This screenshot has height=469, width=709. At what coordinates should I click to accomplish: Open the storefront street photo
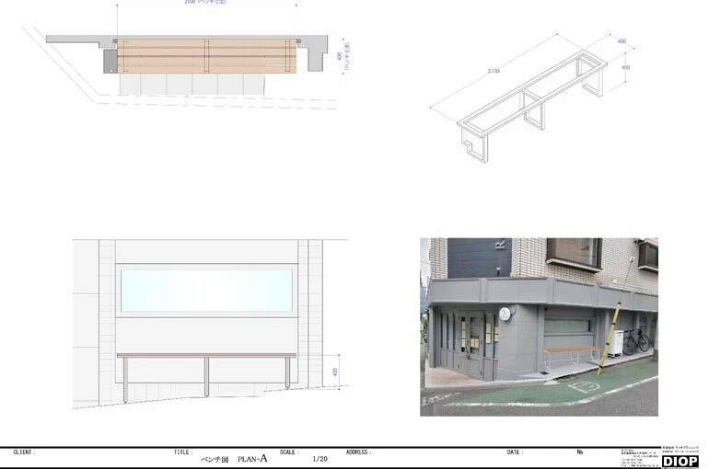click(539, 326)
